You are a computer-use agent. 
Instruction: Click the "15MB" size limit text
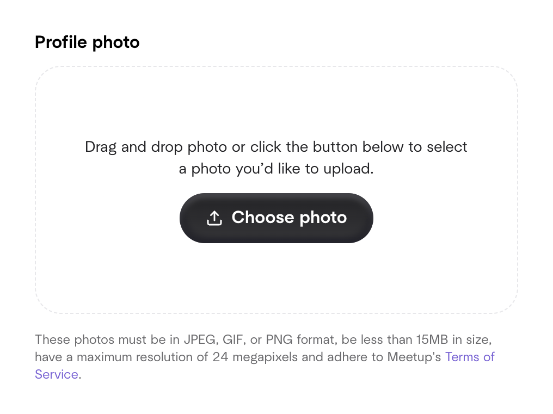click(x=433, y=341)
